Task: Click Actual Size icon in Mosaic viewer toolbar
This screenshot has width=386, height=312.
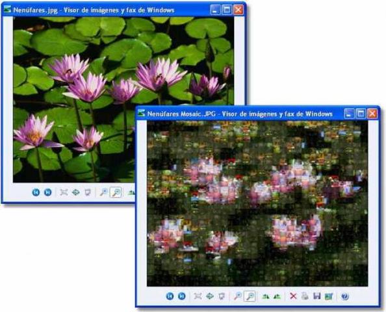Action: pos(210,296)
